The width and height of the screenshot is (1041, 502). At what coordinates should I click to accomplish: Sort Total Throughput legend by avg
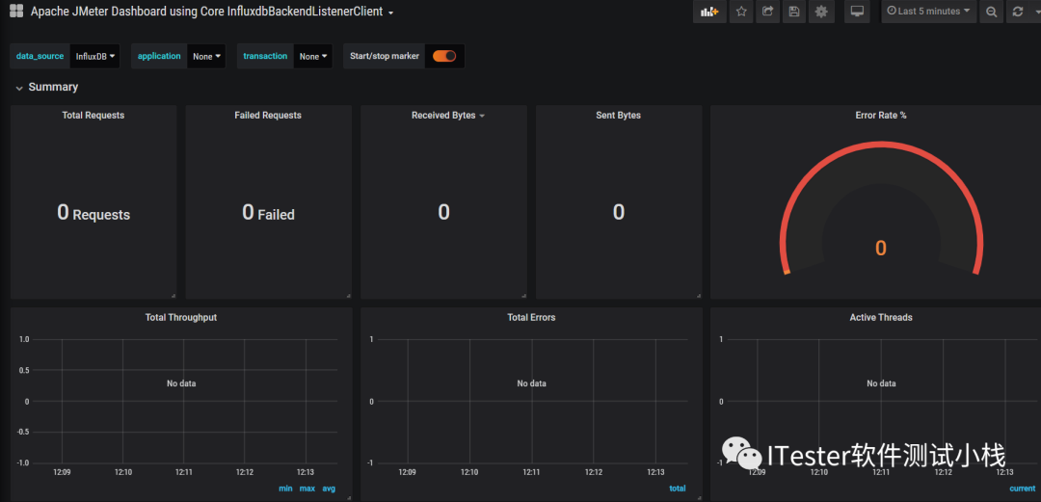pyautogui.click(x=329, y=489)
